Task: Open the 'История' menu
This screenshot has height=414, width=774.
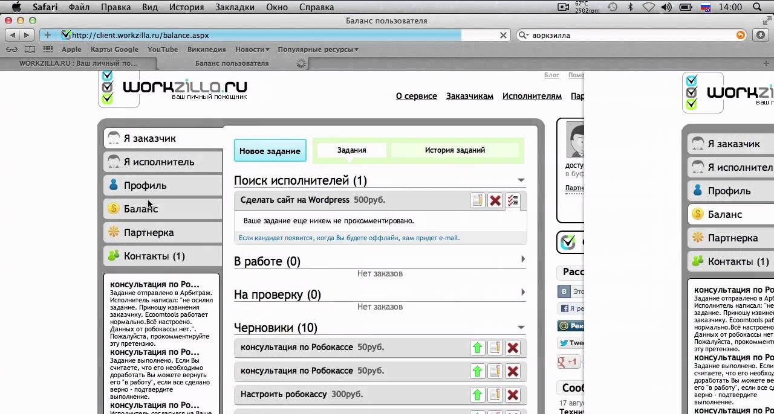Action: click(186, 7)
